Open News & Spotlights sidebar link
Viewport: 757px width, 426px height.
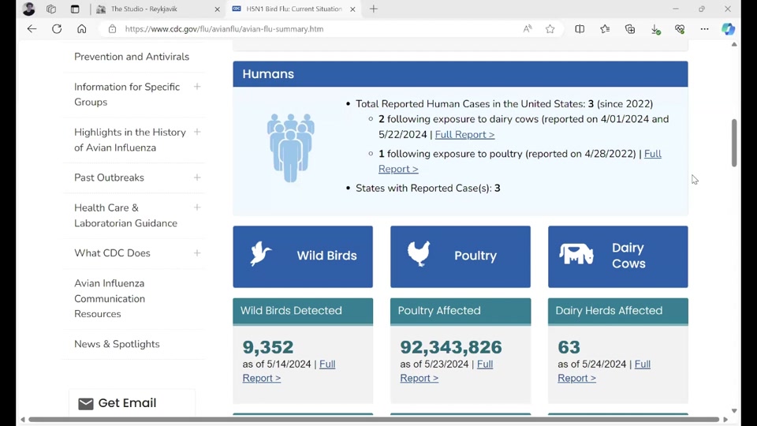click(x=117, y=344)
